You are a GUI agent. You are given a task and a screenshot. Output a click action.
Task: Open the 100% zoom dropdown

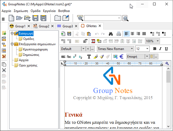tap(158, 41)
